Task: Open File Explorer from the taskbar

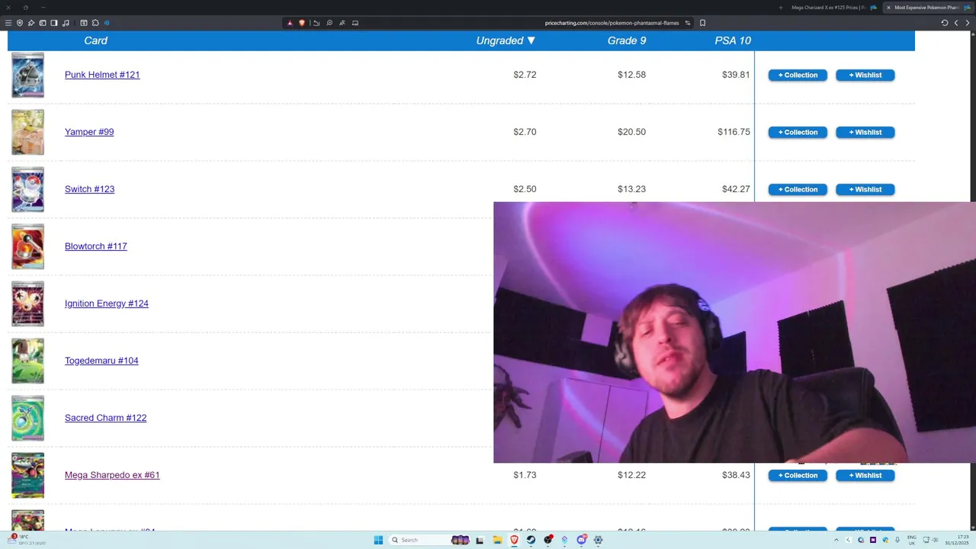Action: click(497, 540)
